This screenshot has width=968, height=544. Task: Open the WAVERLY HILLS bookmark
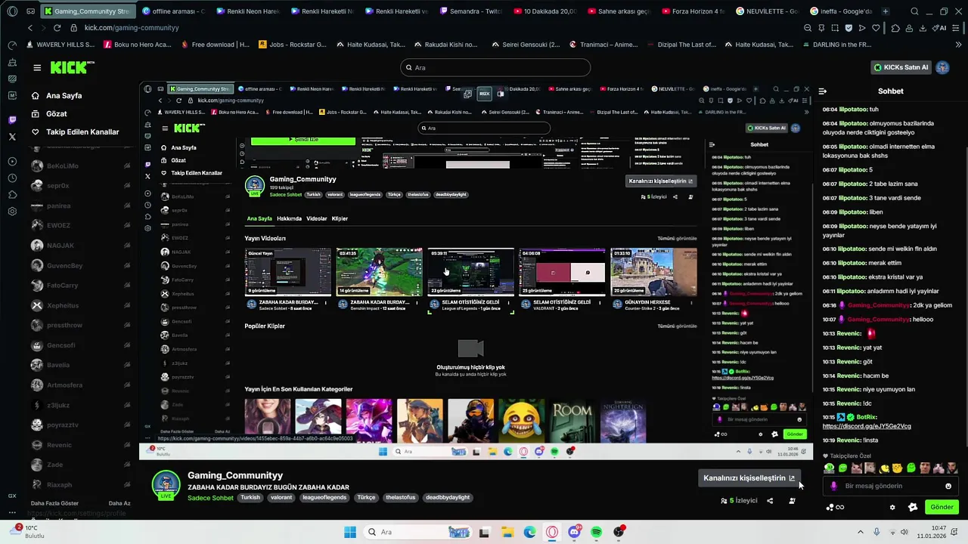pyautogui.click(x=59, y=45)
